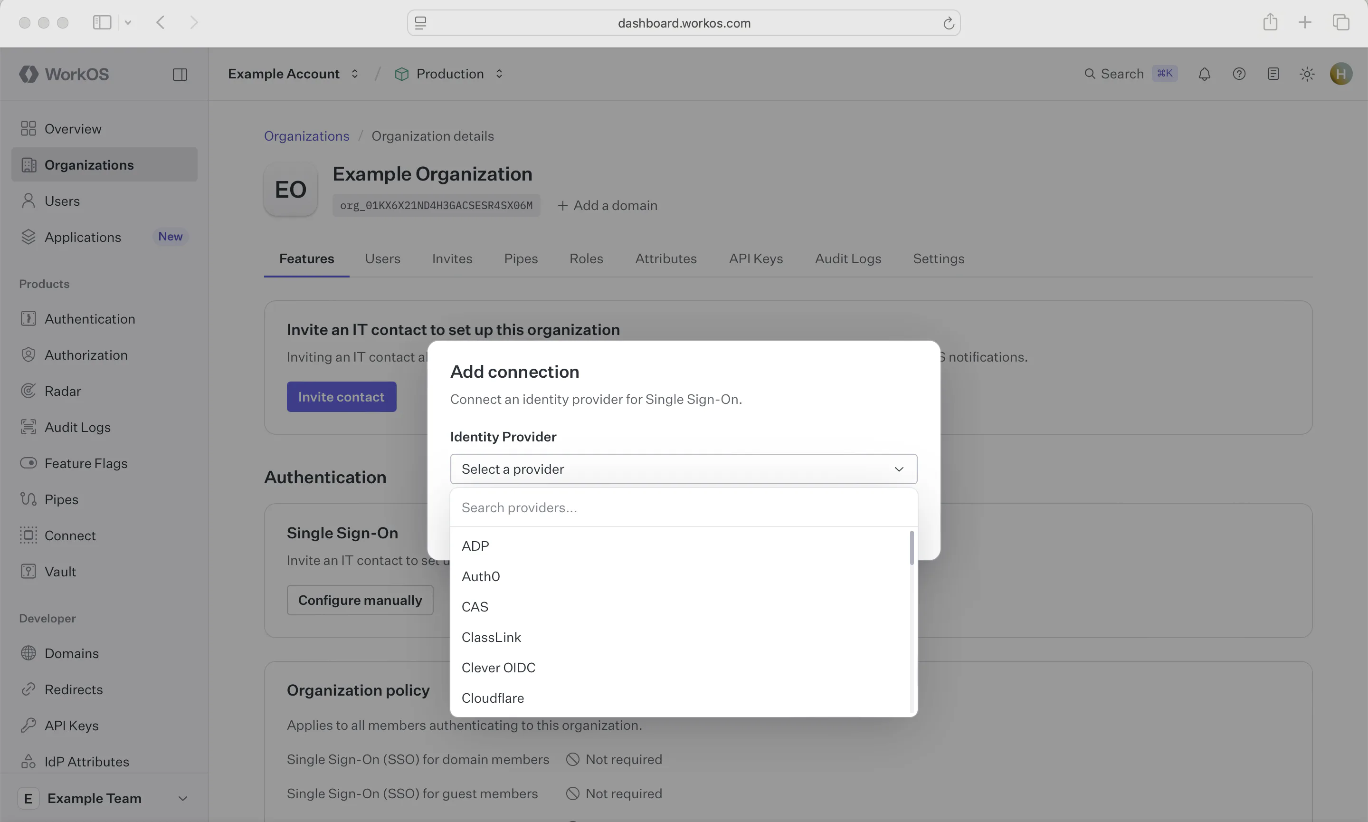
Task: Switch to the Invites tab
Action: (452, 258)
